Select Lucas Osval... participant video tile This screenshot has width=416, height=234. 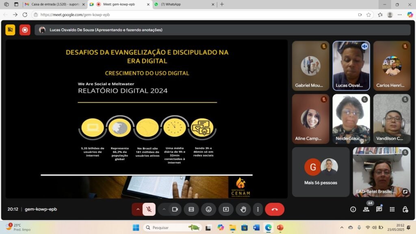pos(351,66)
